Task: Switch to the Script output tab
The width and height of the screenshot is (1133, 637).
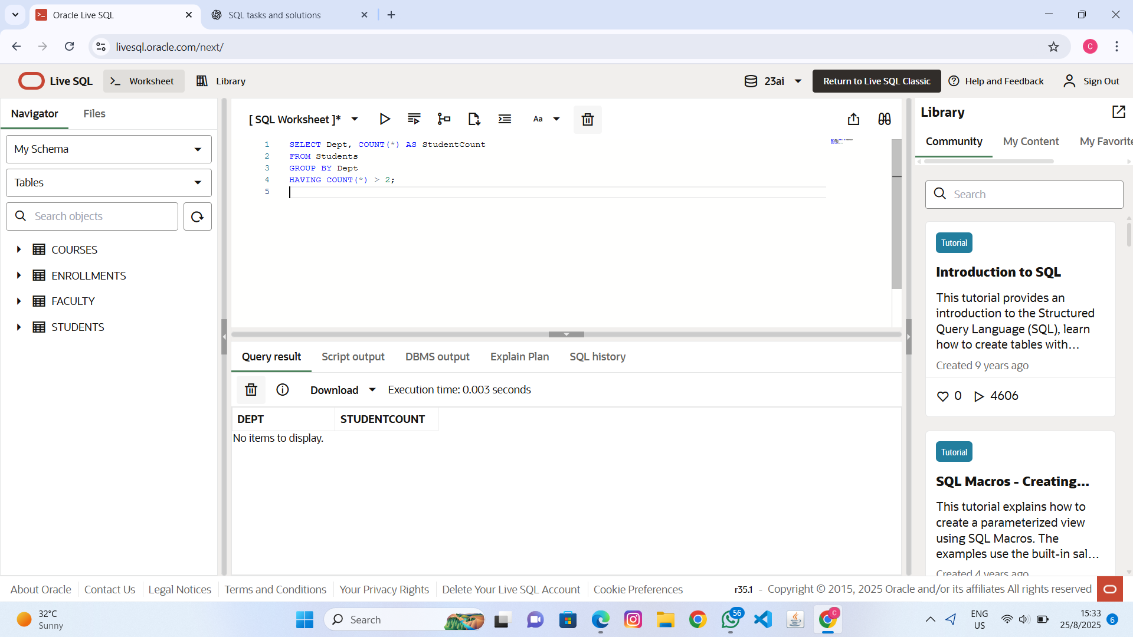Action: tap(353, 357)
